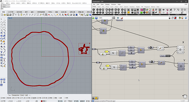
Task: Click the Print icon in Rhino's toolbar
Action: click(10, 15)
